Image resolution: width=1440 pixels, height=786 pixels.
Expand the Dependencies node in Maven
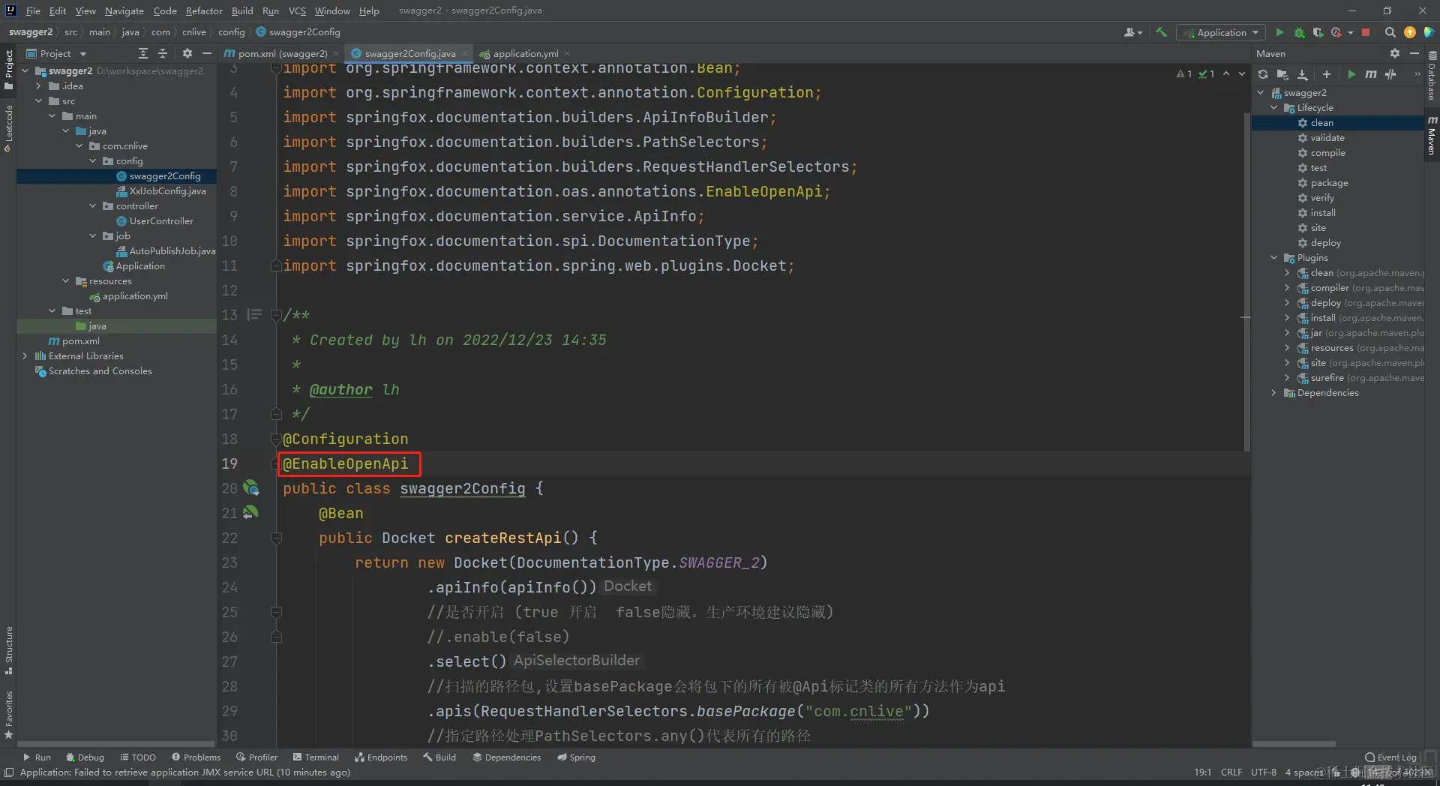click(x=1274, y=393)
